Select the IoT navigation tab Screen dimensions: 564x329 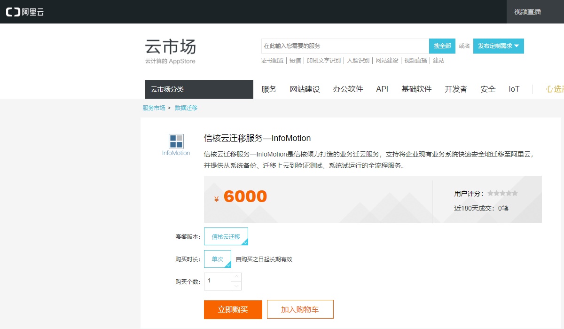coord(514,89)
